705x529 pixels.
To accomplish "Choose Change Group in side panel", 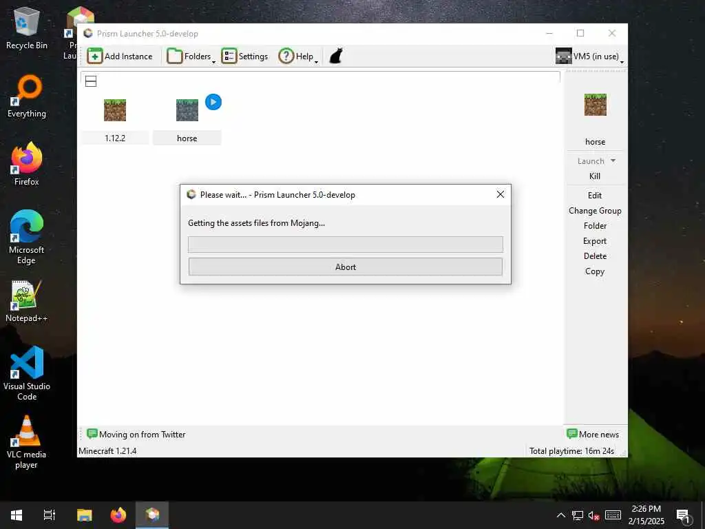I will [595, 211].
